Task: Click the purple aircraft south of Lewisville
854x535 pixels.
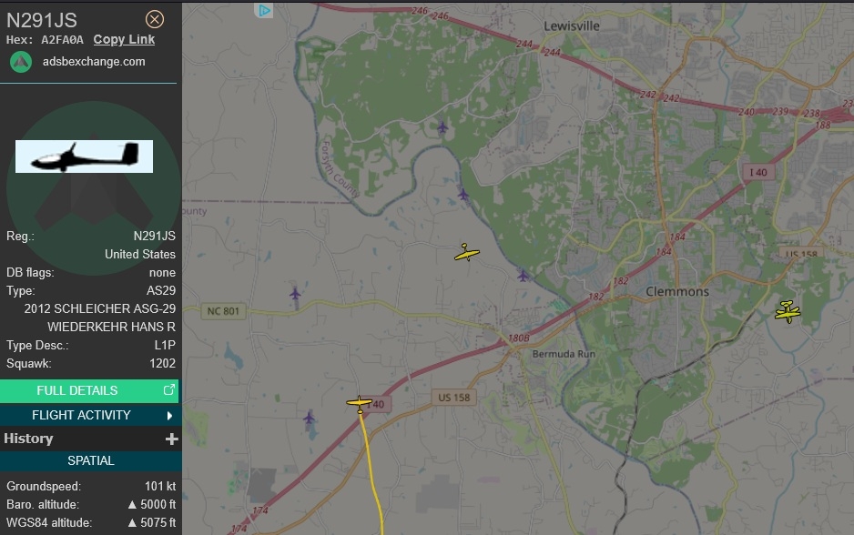Action: tap(442, 128)
